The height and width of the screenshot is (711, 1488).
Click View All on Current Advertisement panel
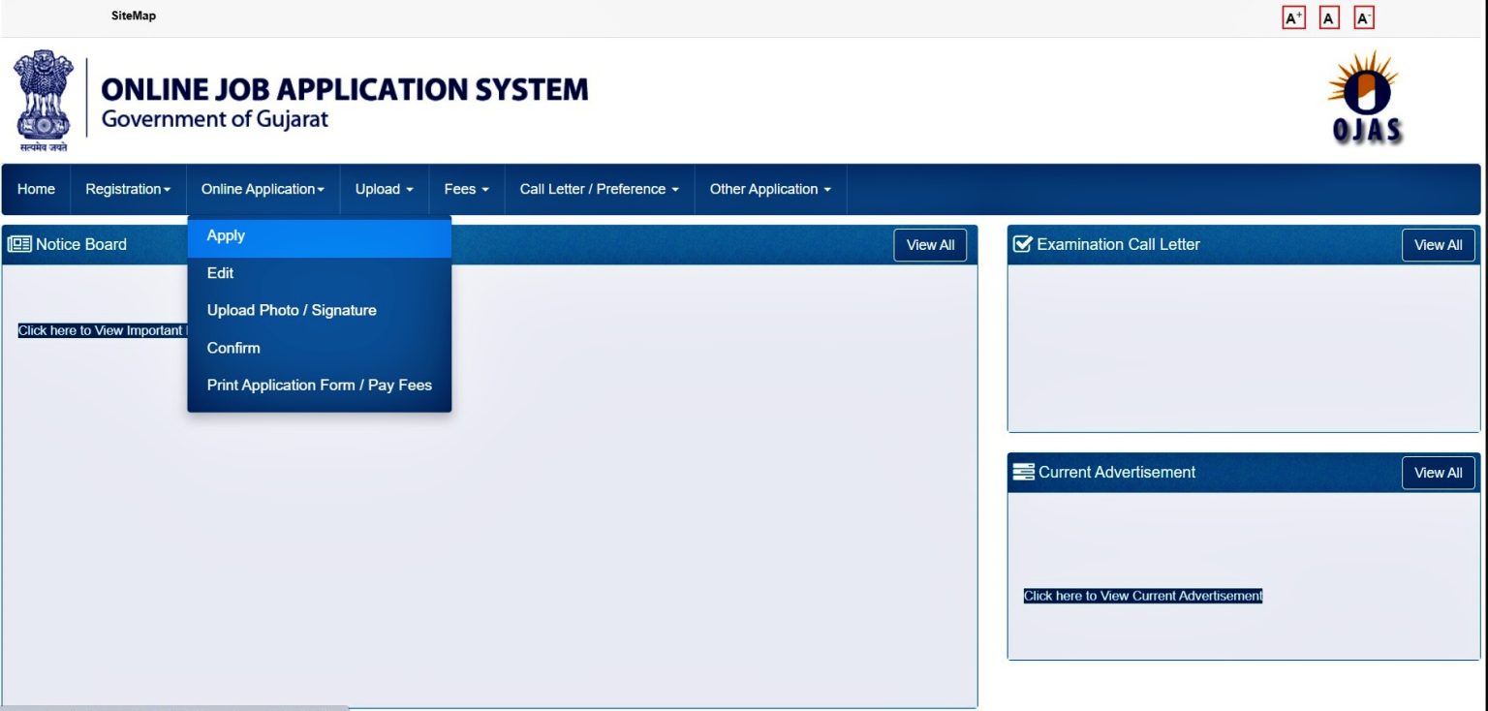point(1438,473)
